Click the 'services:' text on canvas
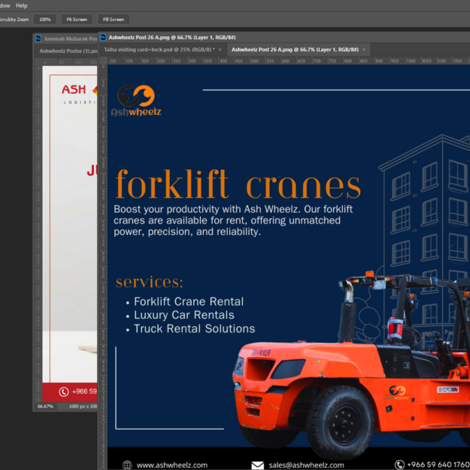Image resolution: width=470 pixels, height=470 pixels. [x=149, y=282]
